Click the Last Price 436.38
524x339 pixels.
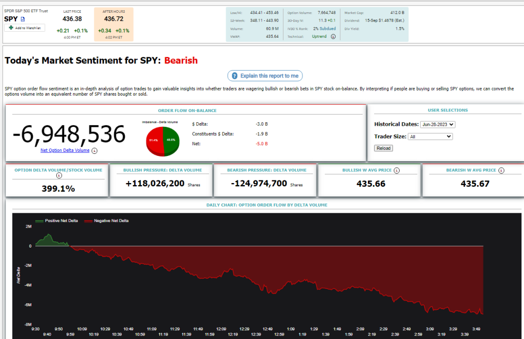tap(72, 19)
